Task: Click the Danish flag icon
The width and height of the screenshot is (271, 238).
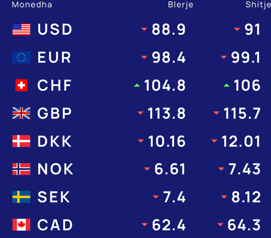Action: (x=21, y=141)
